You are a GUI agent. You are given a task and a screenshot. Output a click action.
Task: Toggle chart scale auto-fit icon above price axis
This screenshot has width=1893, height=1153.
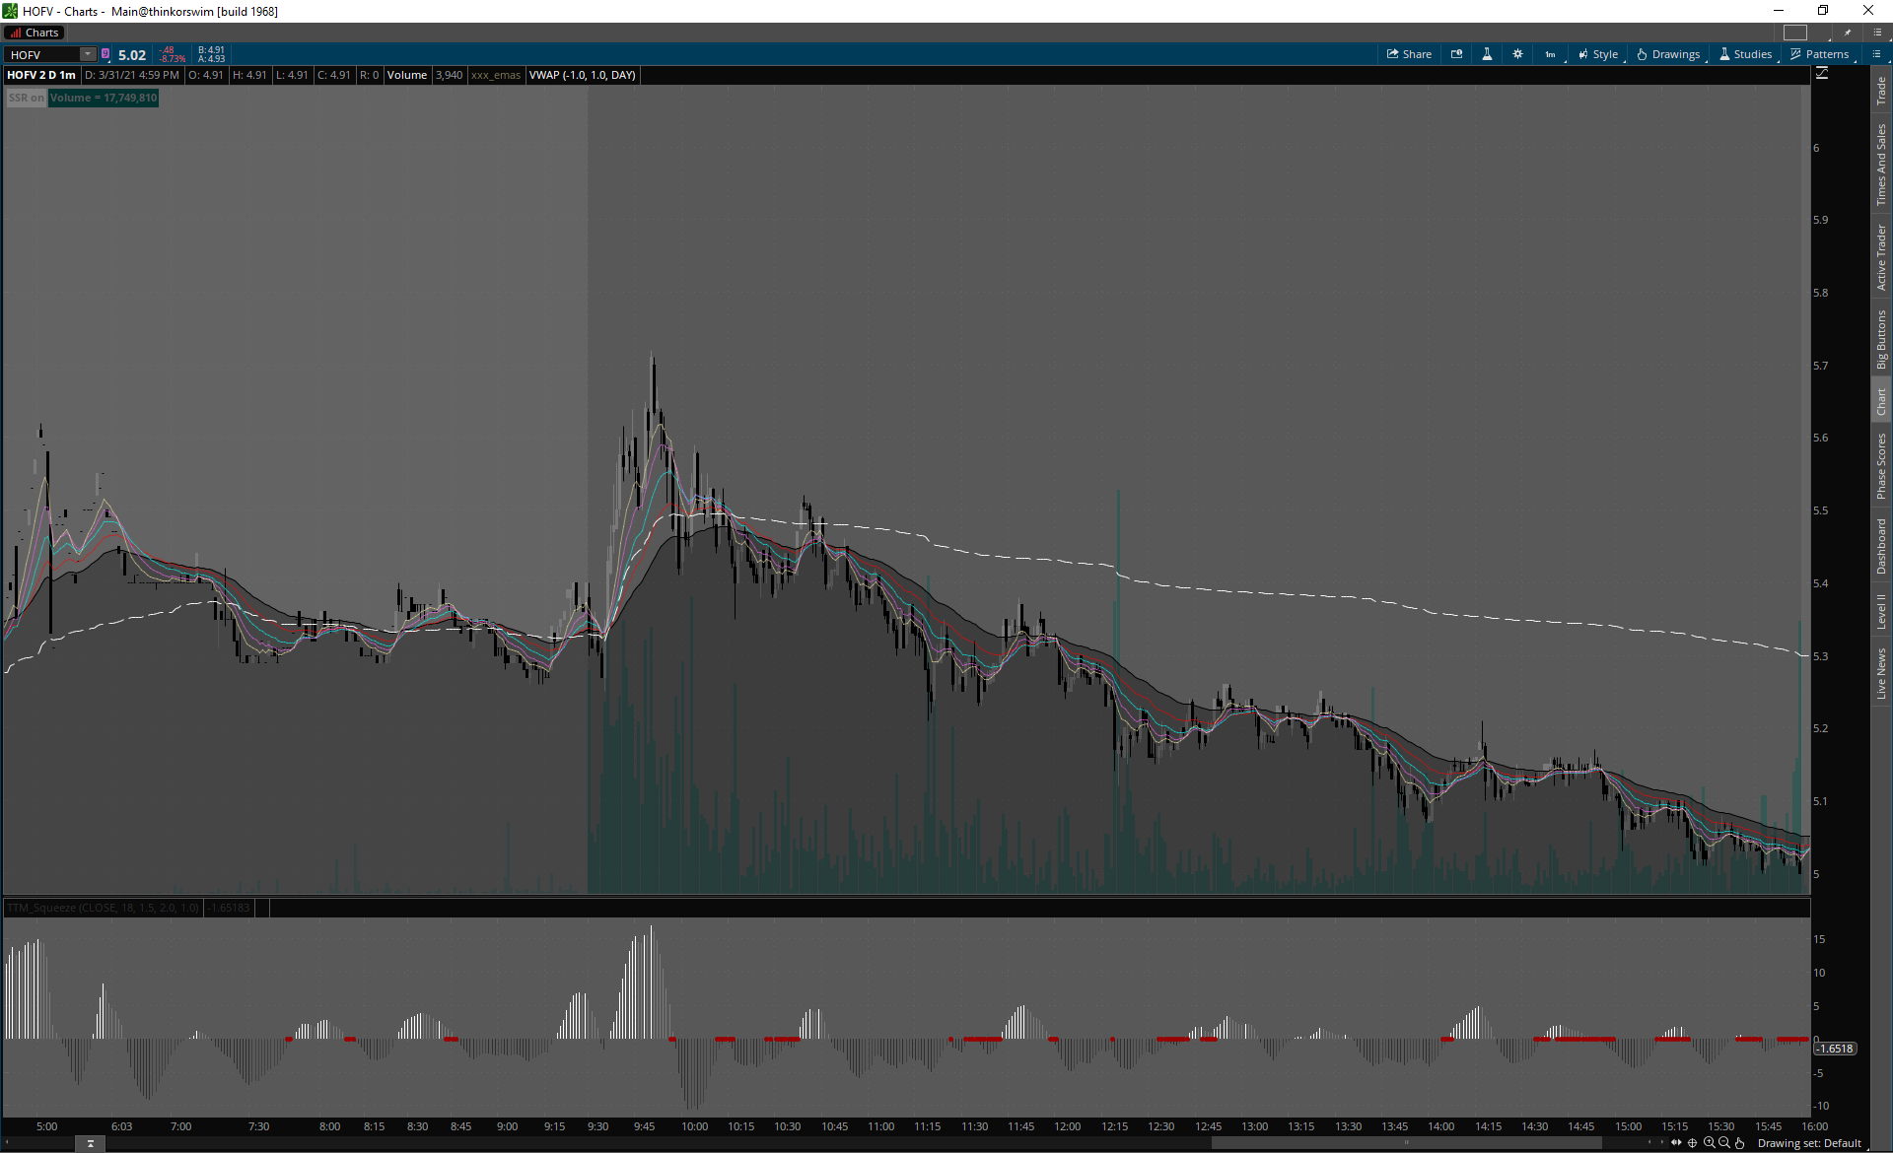click(1821, 74)
